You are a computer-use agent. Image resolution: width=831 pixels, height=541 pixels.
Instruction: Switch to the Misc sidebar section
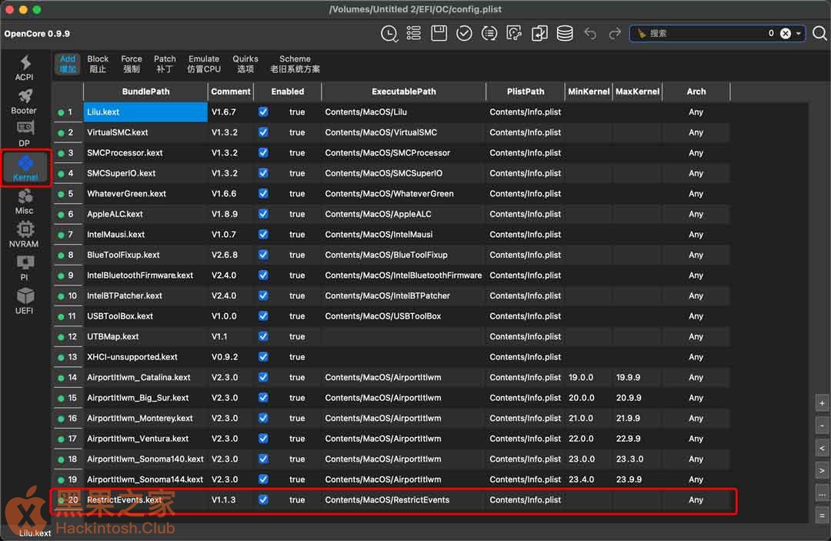click(x=25, y=202)
